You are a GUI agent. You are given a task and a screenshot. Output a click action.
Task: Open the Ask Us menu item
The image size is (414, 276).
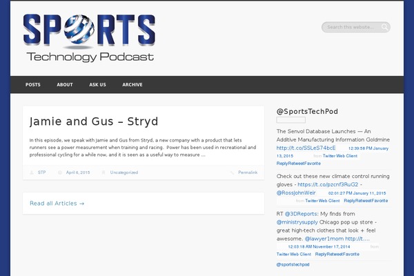point(97,84)
